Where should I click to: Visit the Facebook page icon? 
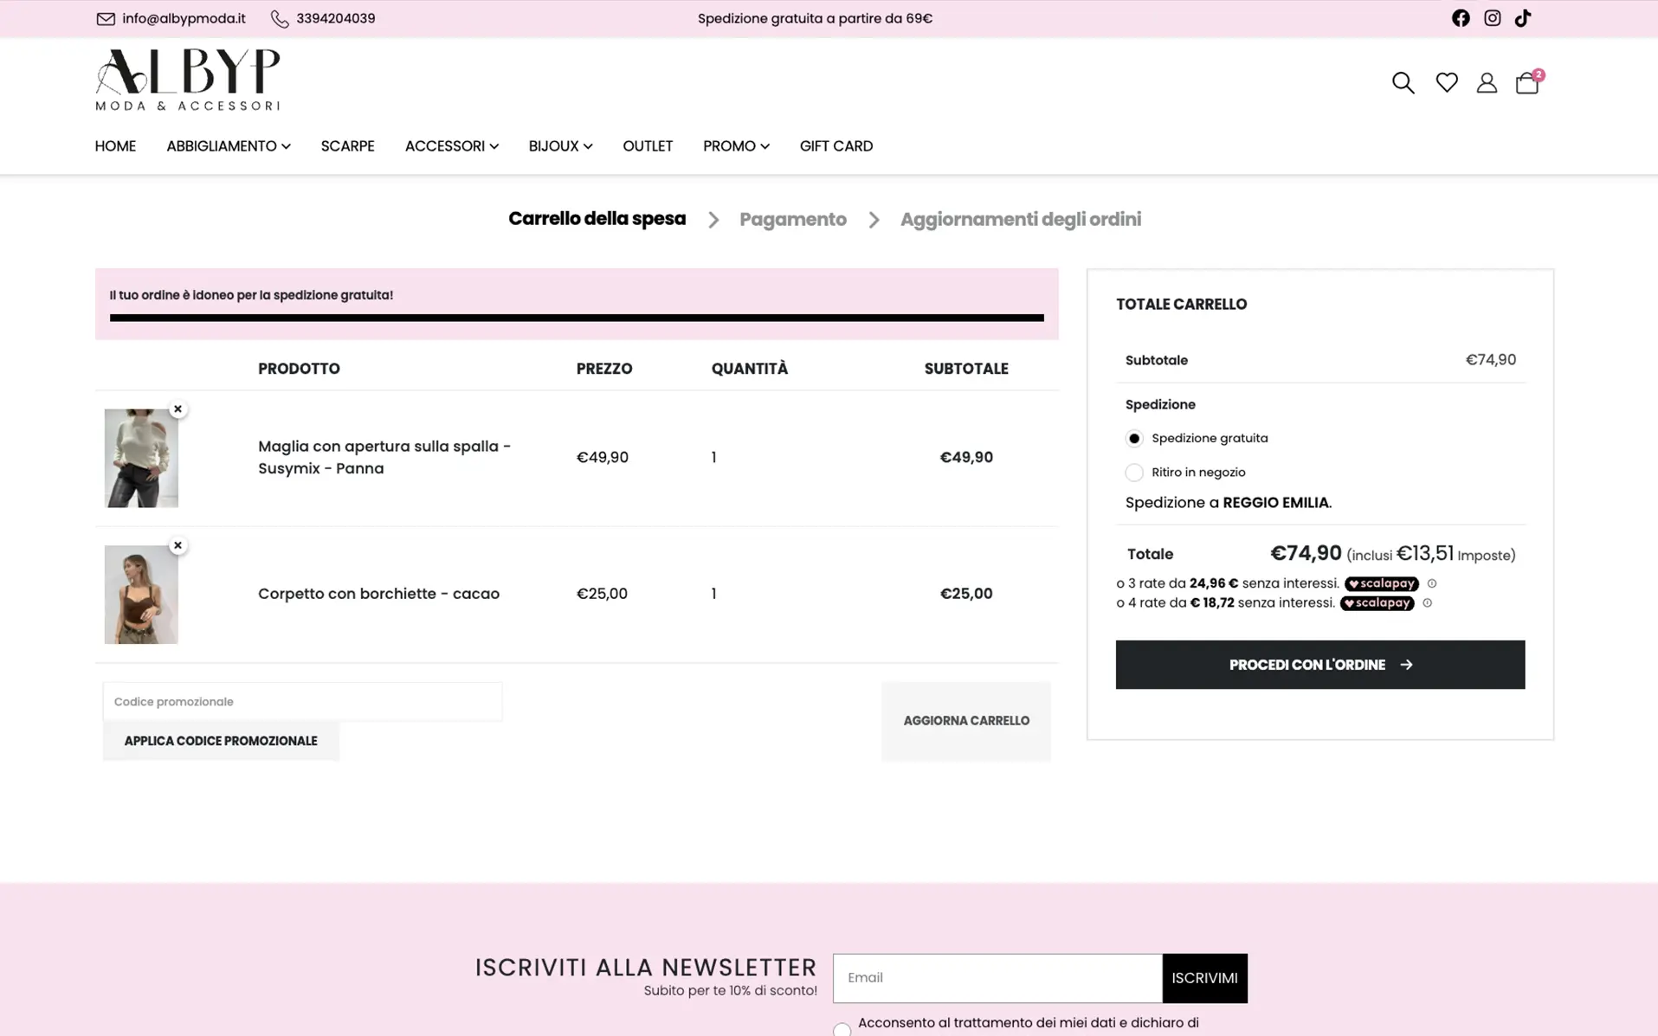click(1460, 18)
